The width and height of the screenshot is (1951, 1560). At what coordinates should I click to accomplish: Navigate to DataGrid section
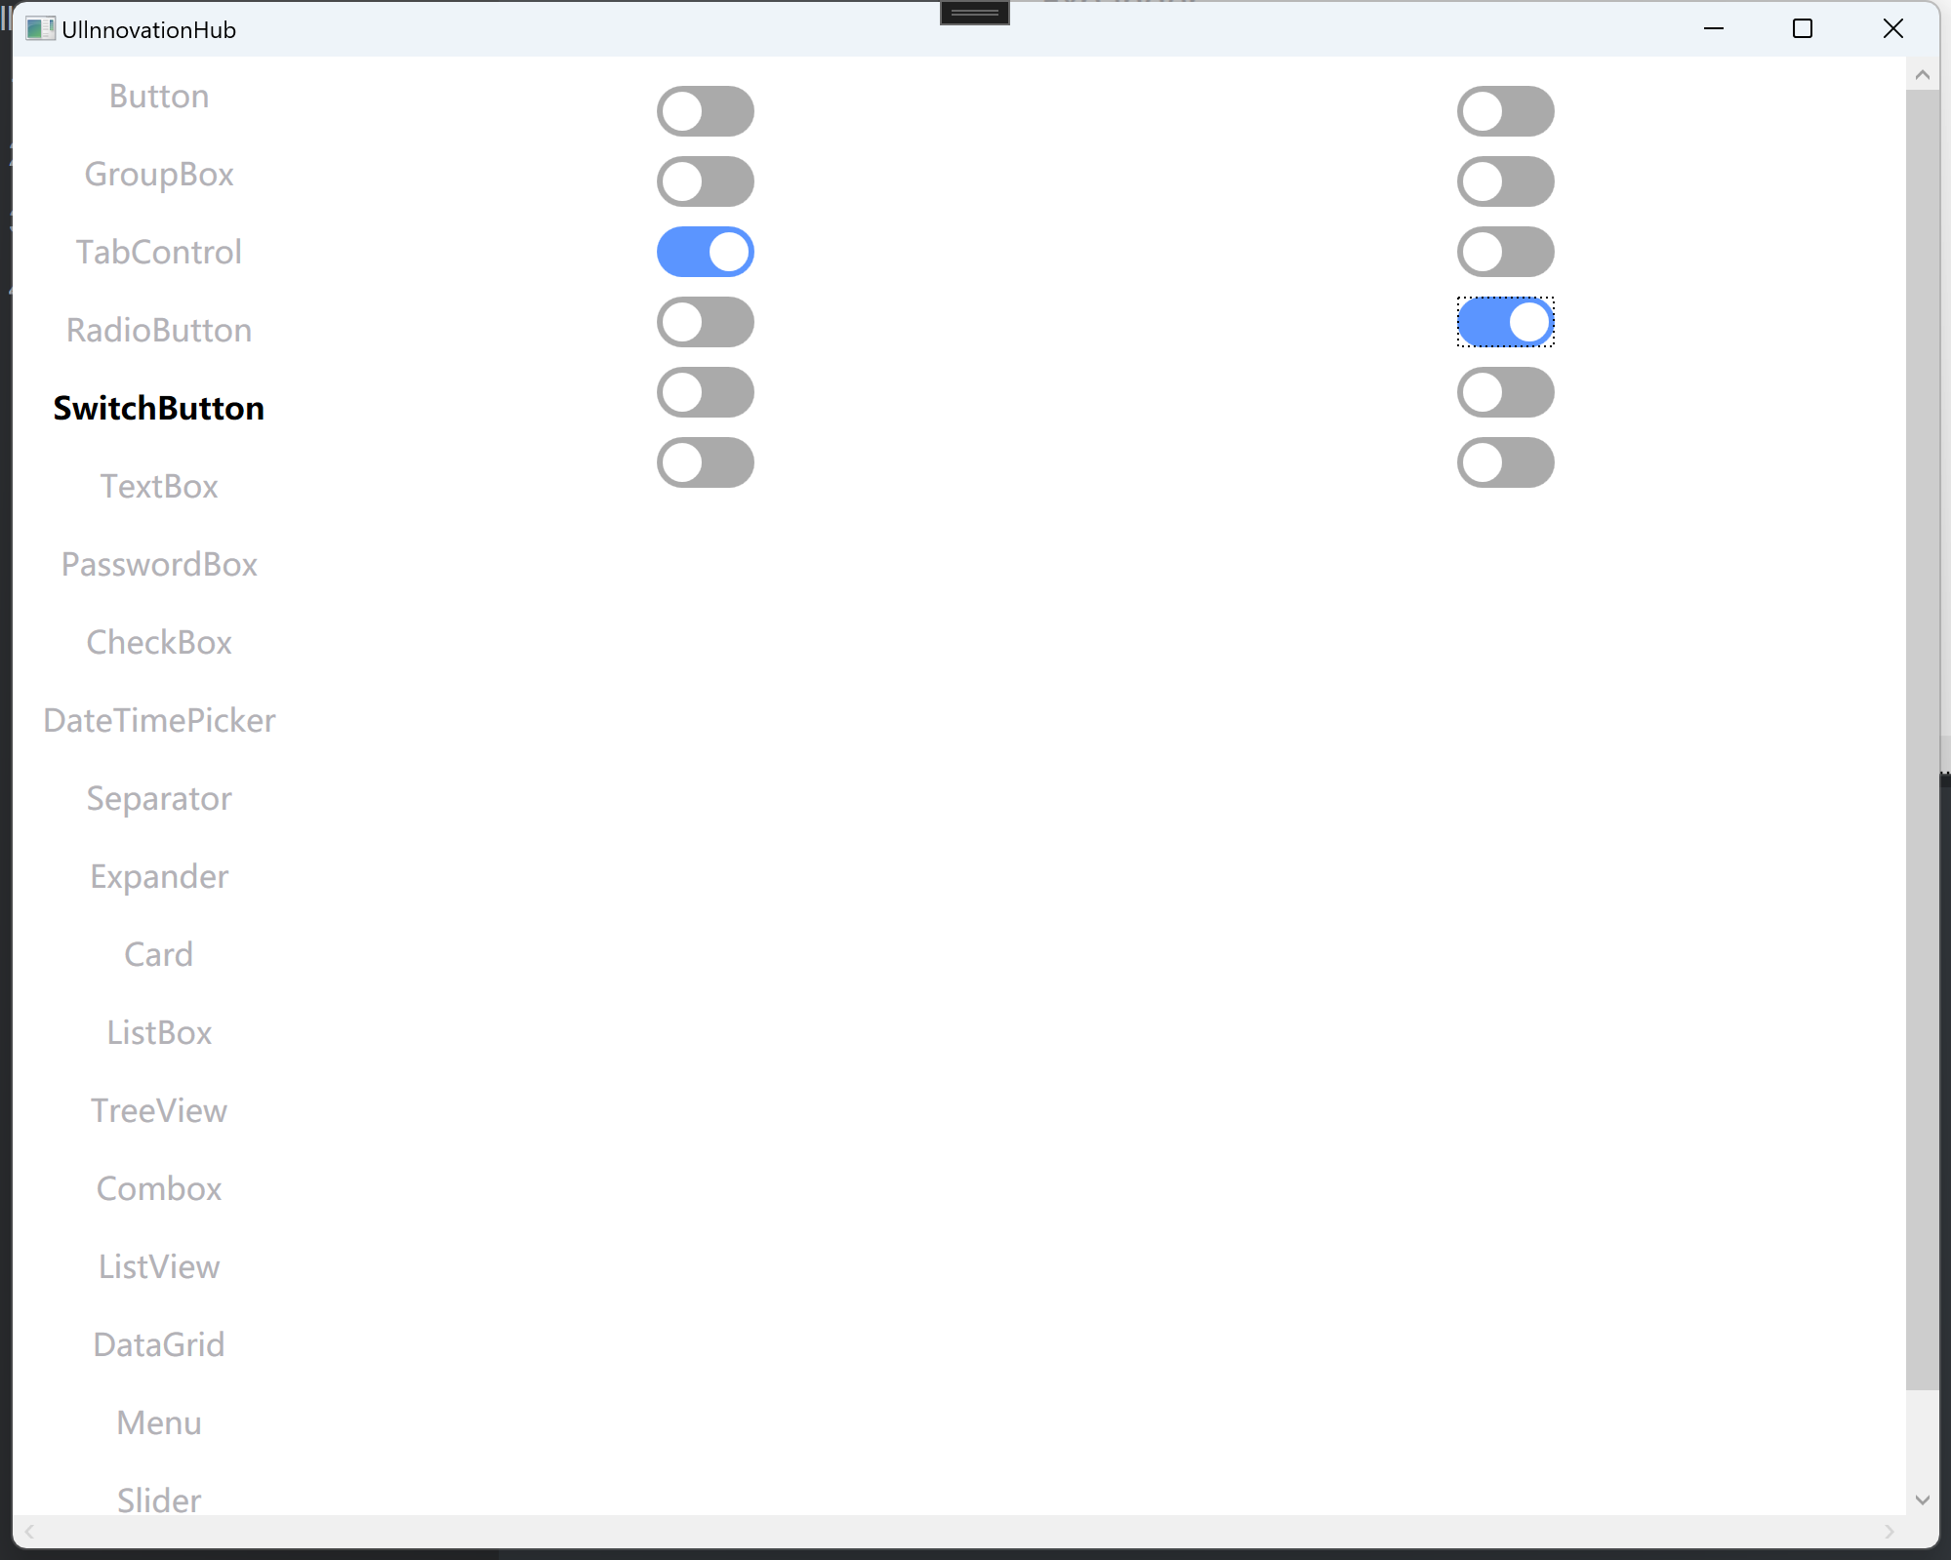159,1343
